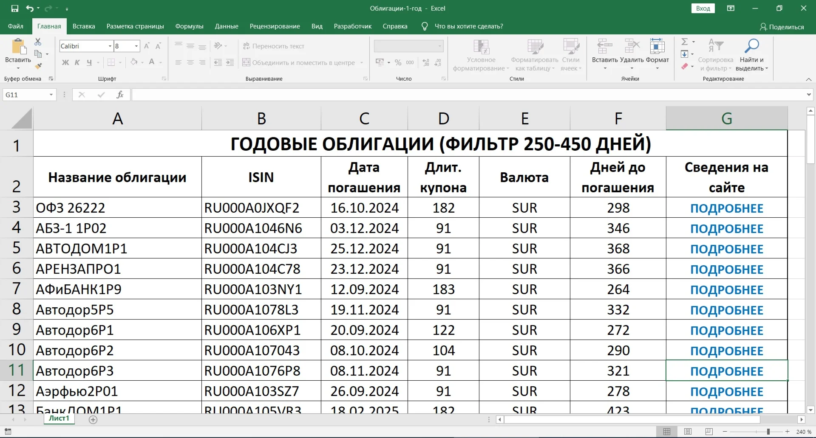Open Format as Table gallery

pyautogui.click(x=534, y=54)
